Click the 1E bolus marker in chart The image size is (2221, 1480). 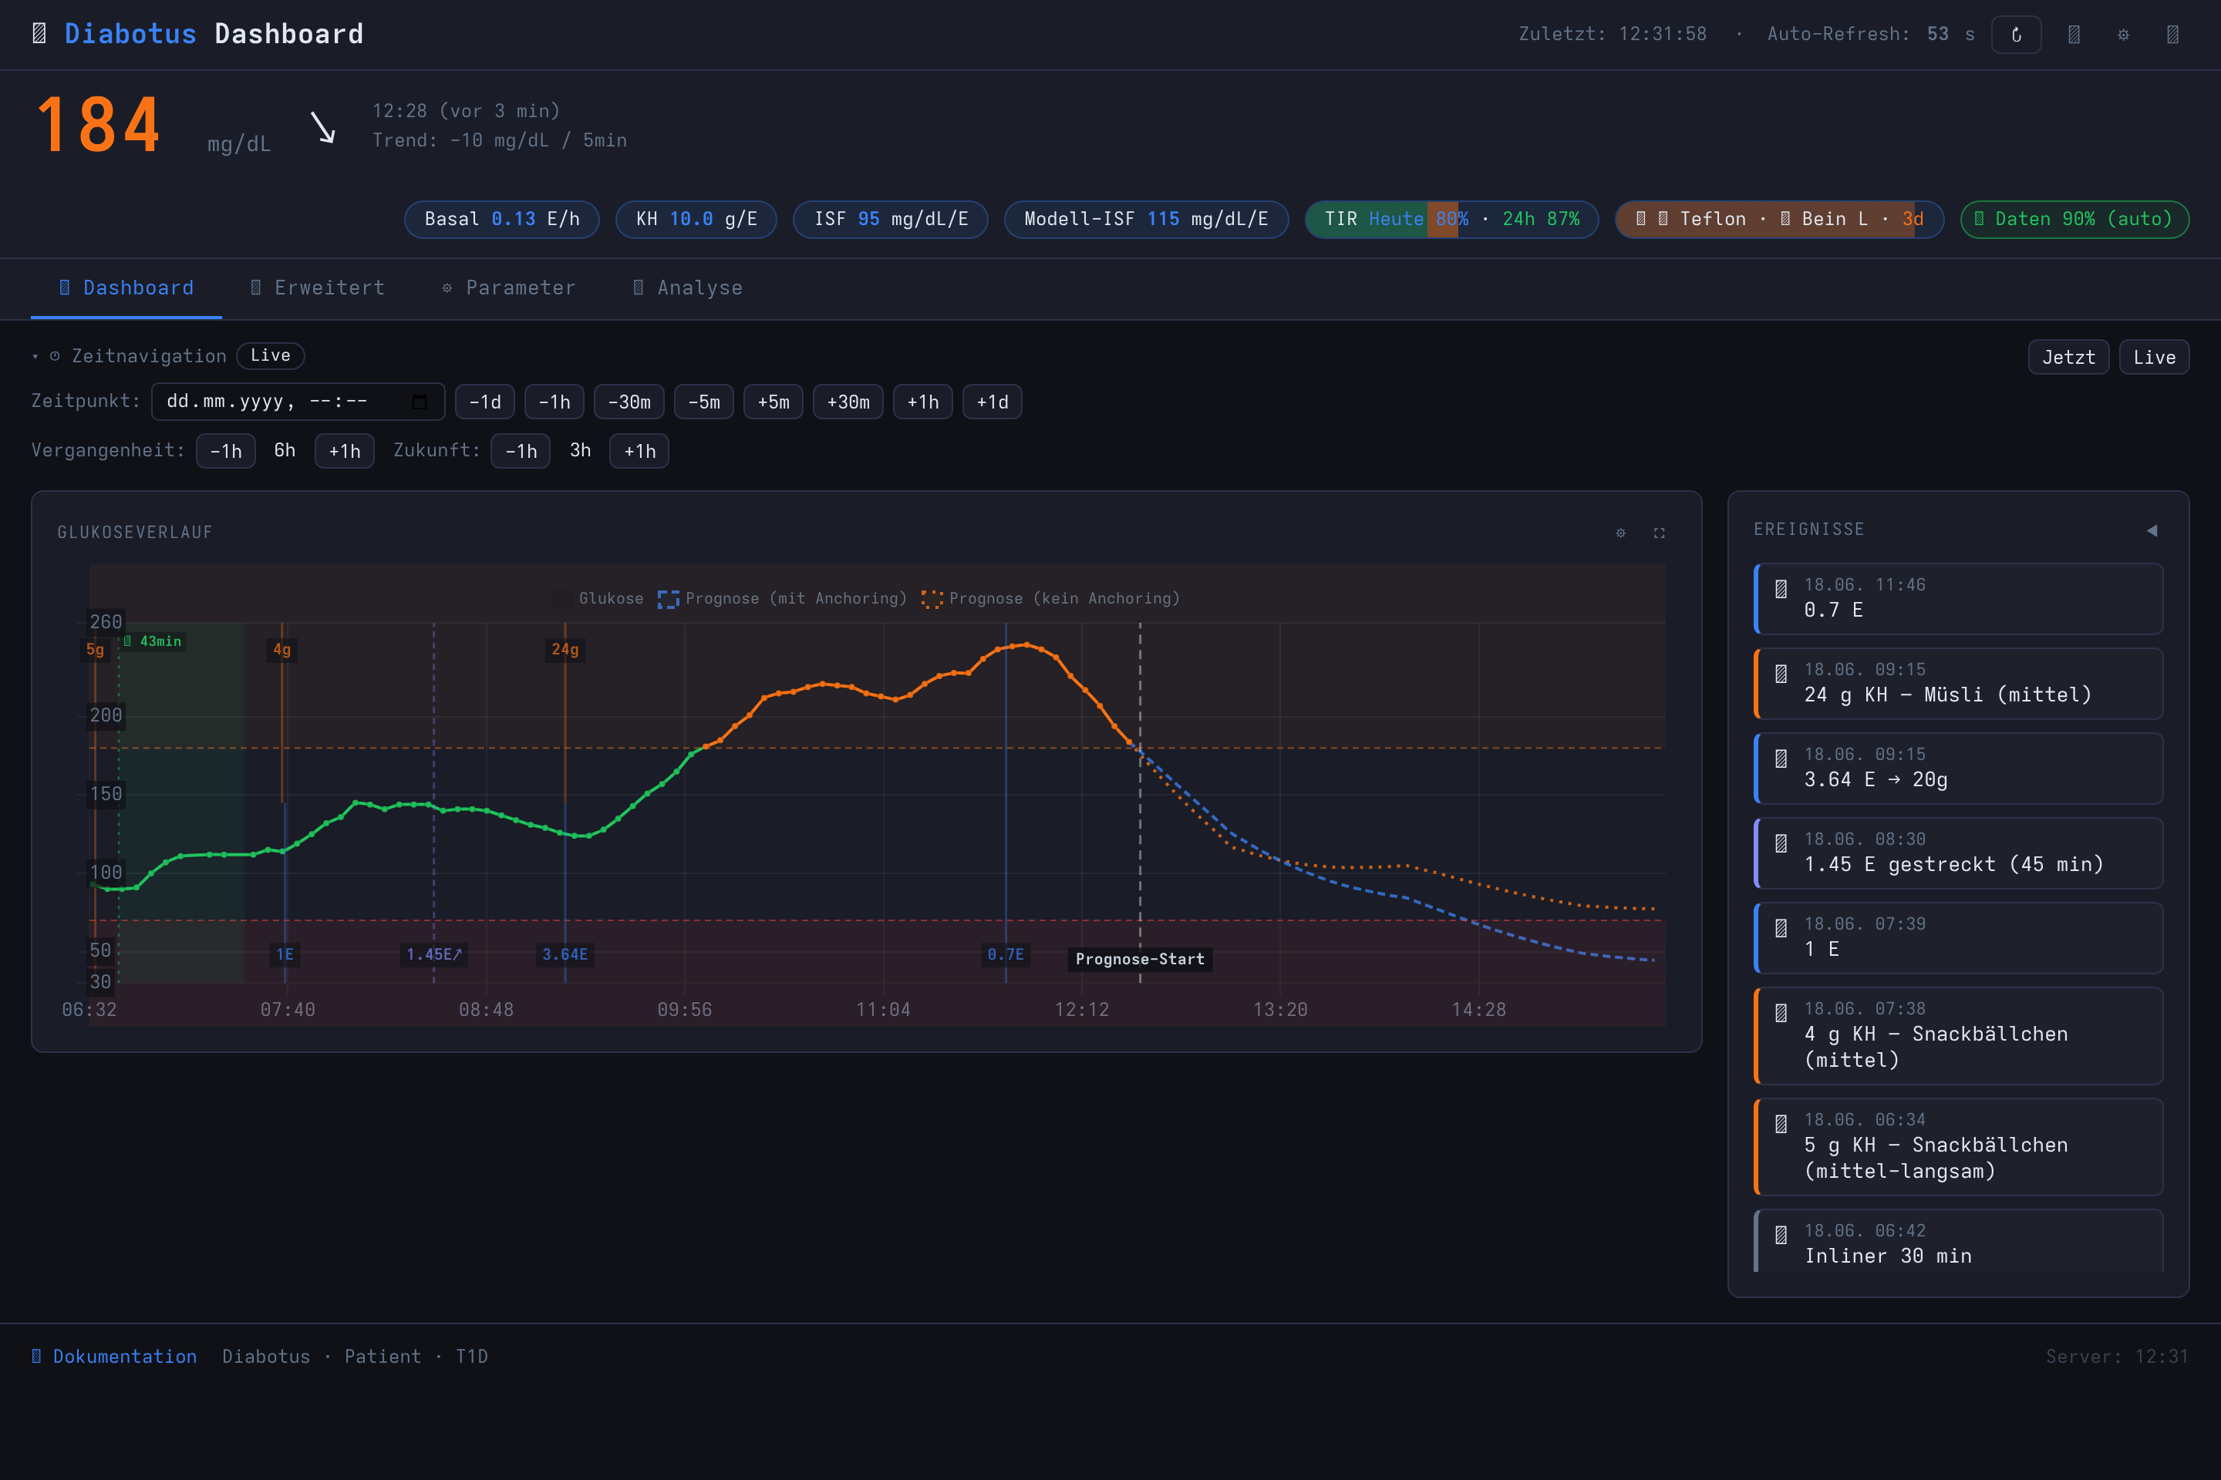point(285,954)
